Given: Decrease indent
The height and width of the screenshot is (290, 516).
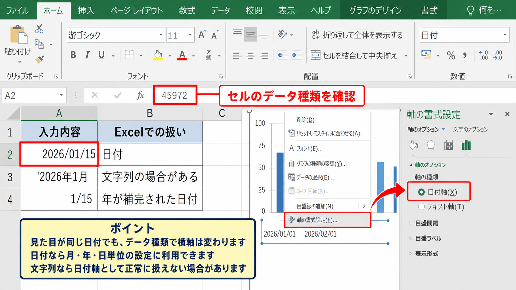Looking at the screenshot, I should [282, 55].
